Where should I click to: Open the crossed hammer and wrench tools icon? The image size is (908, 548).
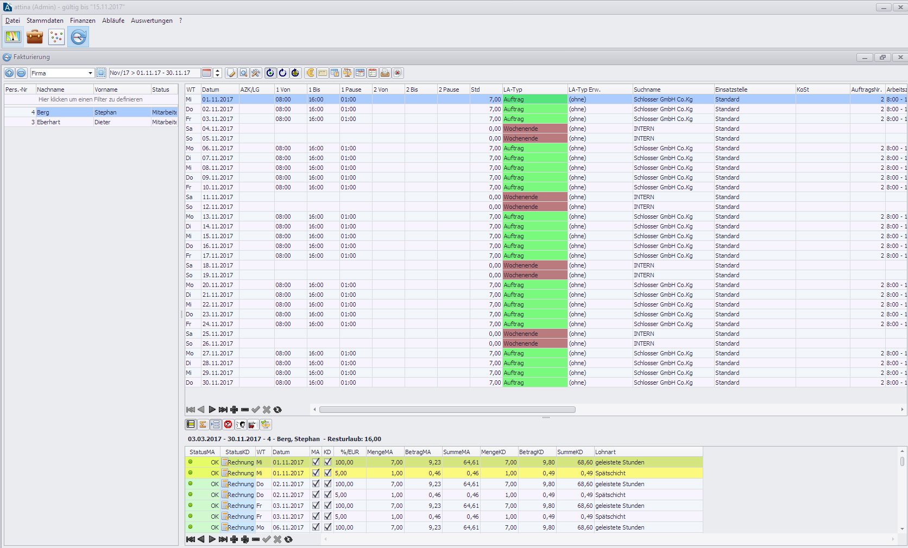256,73
